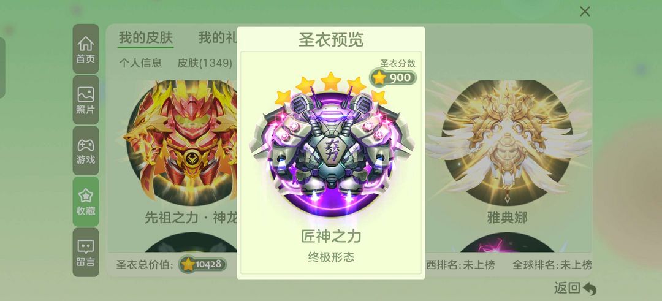Open the 个人信息 sub-tab
Screen dimensions: 662x301
(140, 63)
